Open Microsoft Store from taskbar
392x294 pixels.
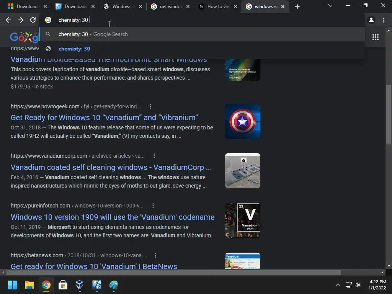(63, 285)
